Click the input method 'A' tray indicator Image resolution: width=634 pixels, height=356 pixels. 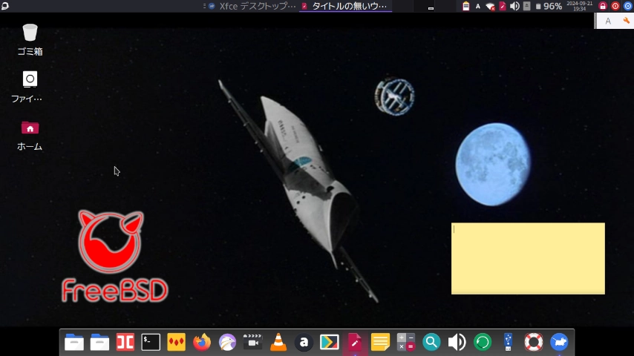478,6
